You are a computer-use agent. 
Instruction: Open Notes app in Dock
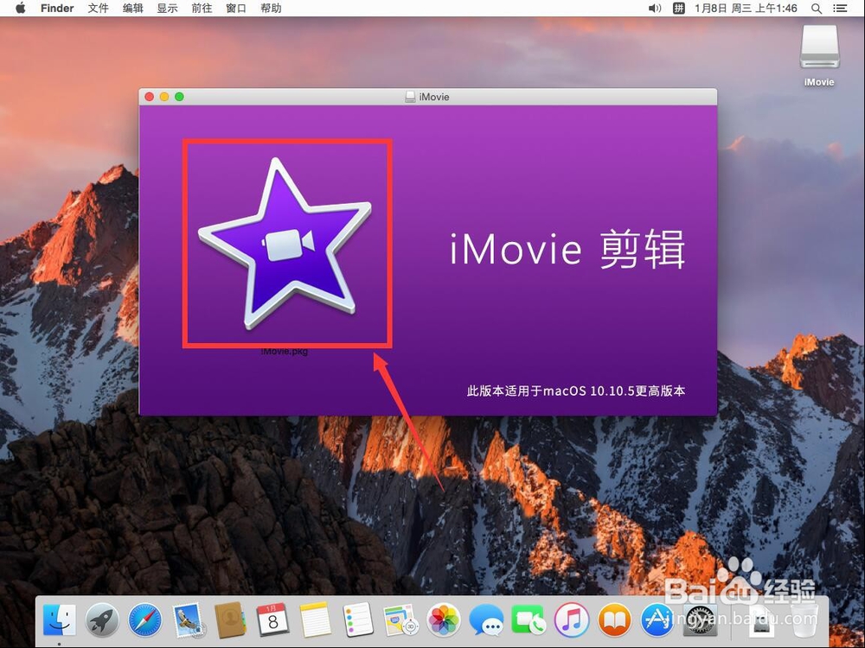click(315, 619)
